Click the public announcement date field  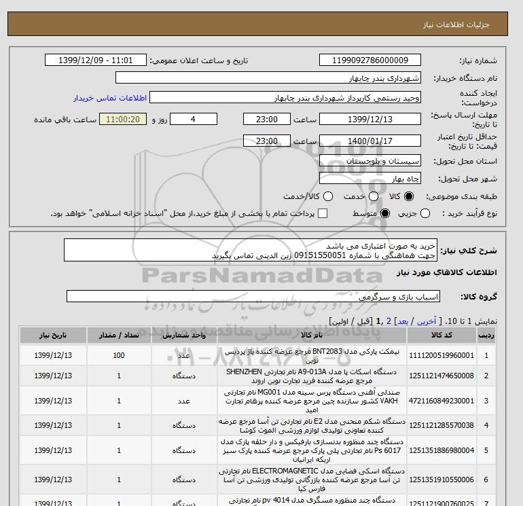click(x=95, y=60)
